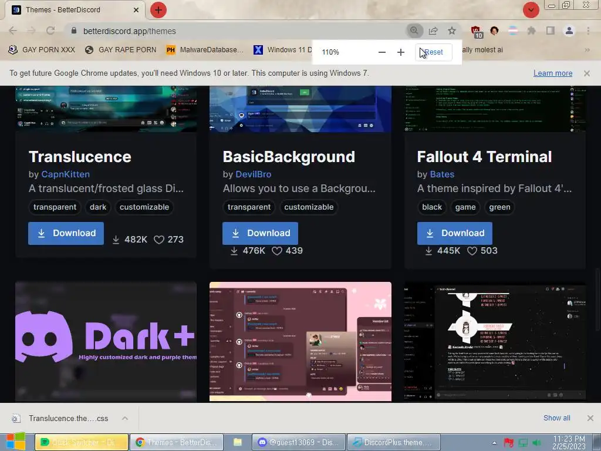Open the Fallout 4 Terminal preview thumbnail

495,109
